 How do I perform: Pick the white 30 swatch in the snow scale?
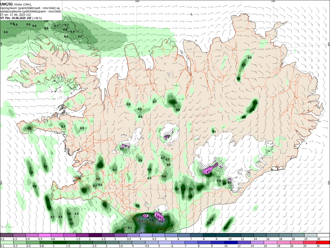[323, 235]
